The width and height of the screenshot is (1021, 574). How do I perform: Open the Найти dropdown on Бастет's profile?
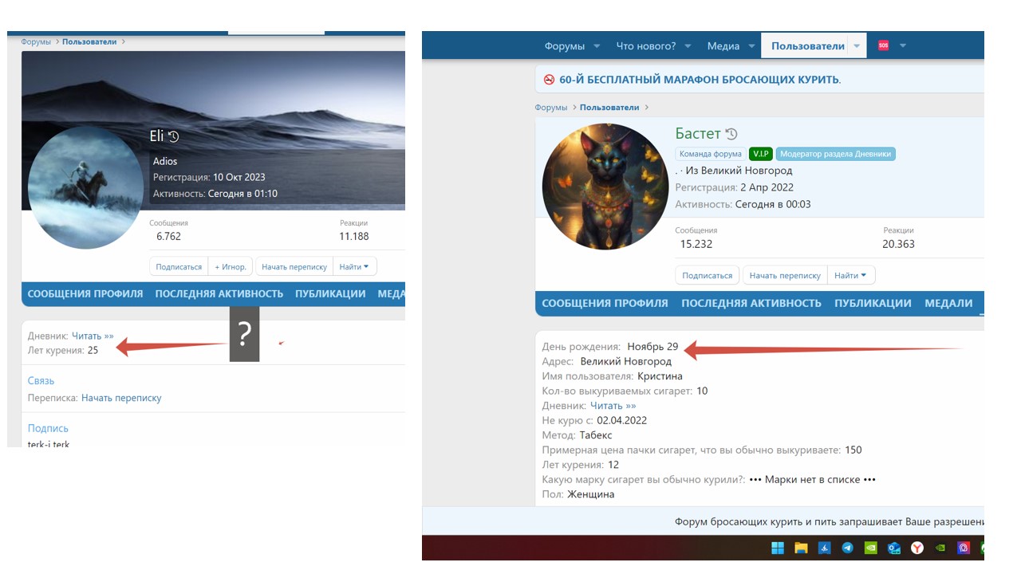click(851, 275)
